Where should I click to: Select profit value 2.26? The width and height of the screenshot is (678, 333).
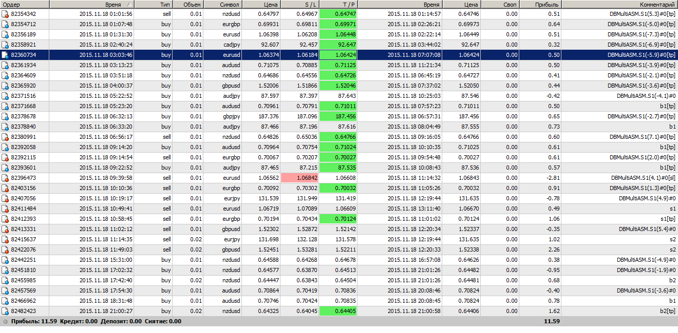(554, 249)
